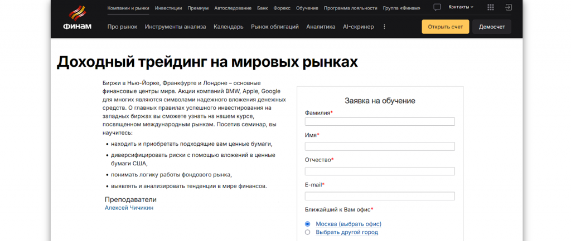
Task: Select the Москва (выбрать офис) radio button
Action: (307, 224)
